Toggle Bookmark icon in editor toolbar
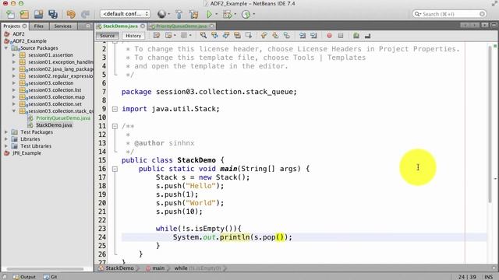 click(x=287, y=36)
